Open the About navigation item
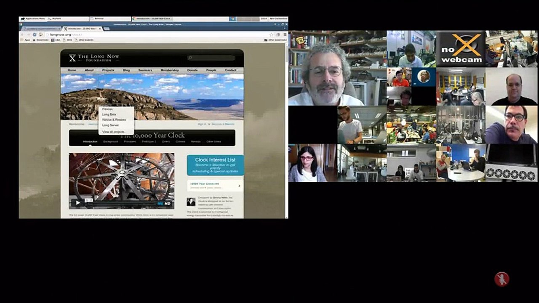This screenshot has width=539, height=303. click(x=89, y=70)
